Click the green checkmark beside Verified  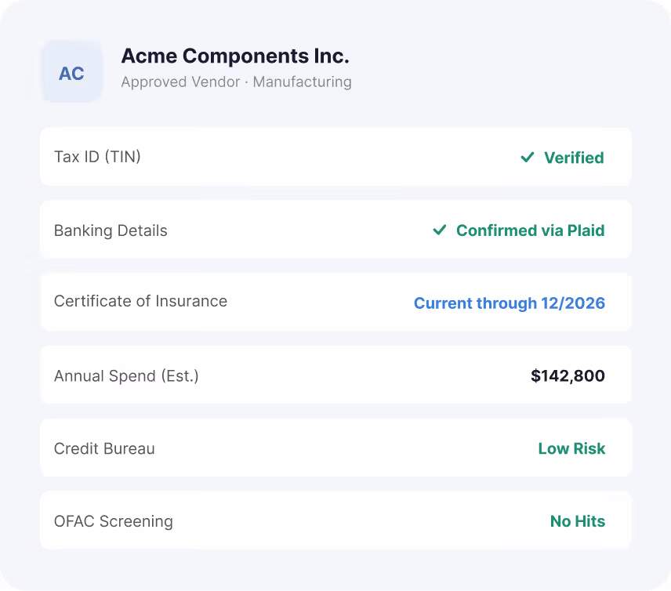coord(528,158)
